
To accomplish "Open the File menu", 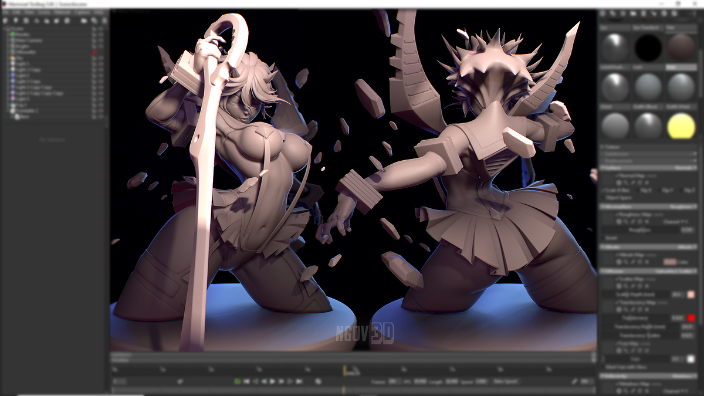I will click(7, 12).
